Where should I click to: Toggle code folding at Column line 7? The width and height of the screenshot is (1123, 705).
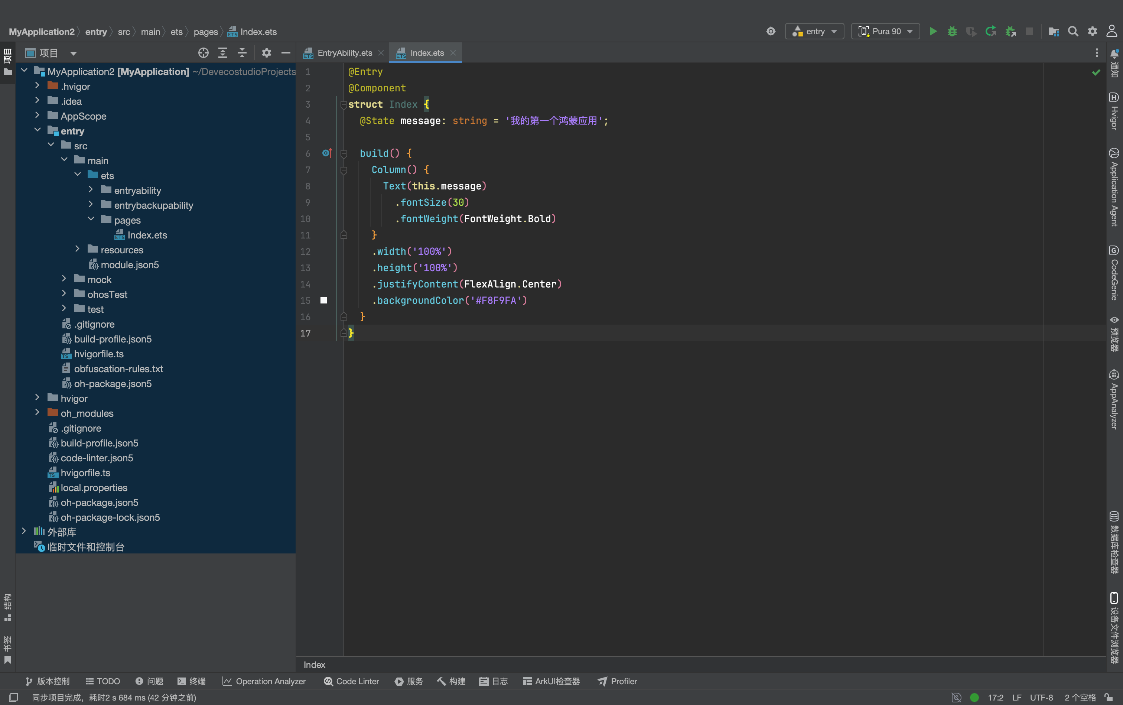[344, 170]
